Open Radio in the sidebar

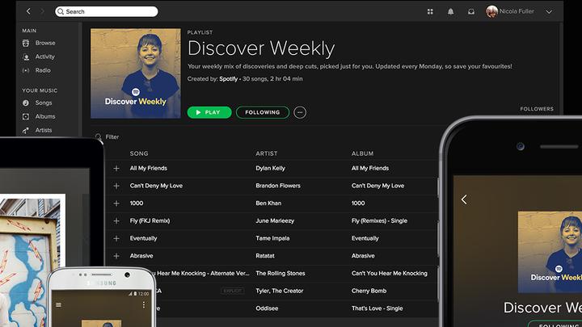[43, 70]
